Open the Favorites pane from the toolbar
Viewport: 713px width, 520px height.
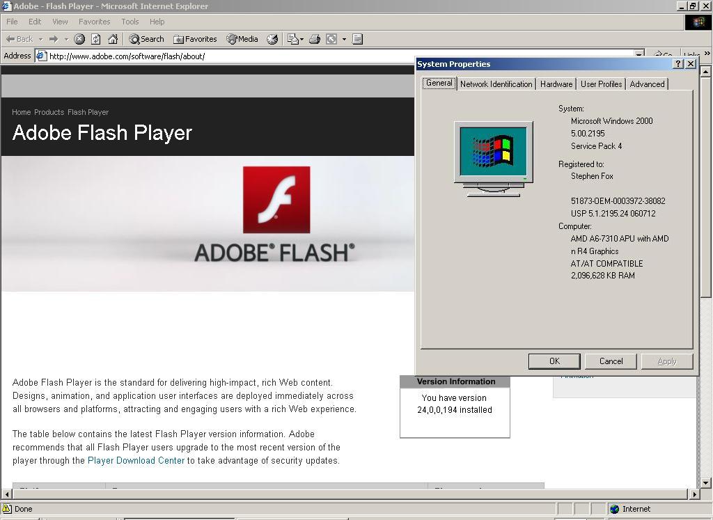(195, 39)
